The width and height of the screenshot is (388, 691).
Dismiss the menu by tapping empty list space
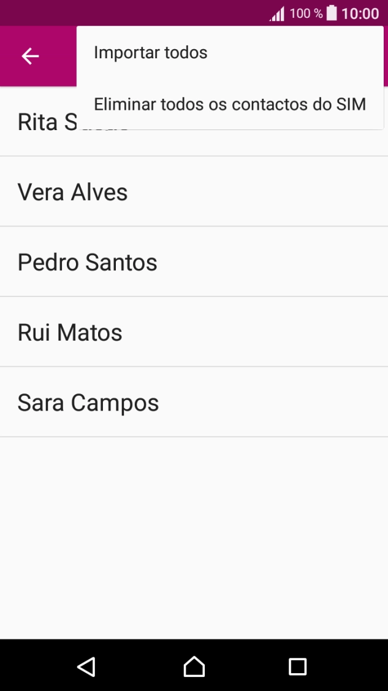coord(194,540)
